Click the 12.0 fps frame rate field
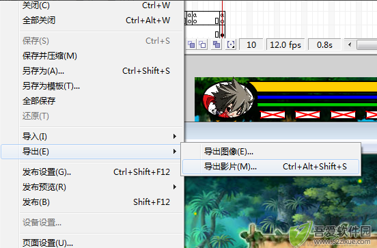Screen dimensions: 377x248 tap(285, 44)
